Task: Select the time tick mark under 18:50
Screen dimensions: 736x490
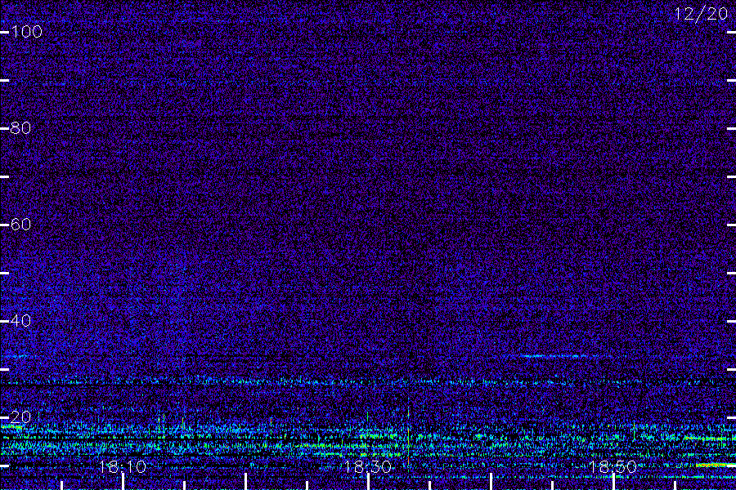Action: [613, 482]
